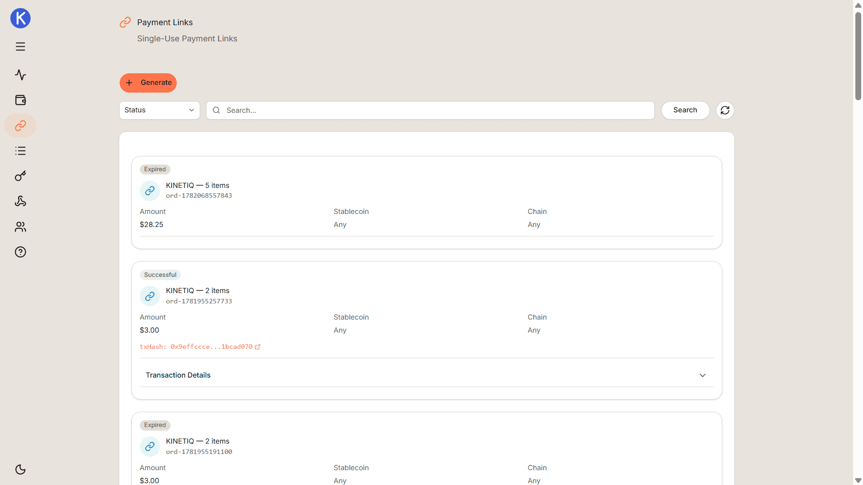The image size is (863, 485).
Task: Click the refresh icon next to Search
Action: coord(724,110)
